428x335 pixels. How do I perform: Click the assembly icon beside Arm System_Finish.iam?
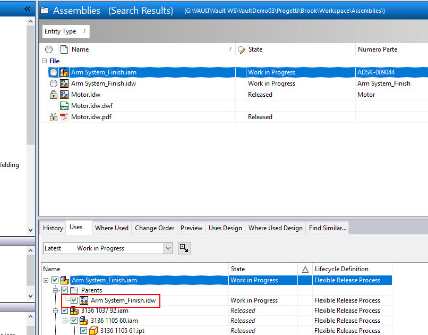65,72
